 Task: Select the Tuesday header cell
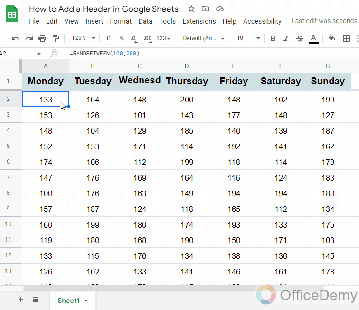93,81
